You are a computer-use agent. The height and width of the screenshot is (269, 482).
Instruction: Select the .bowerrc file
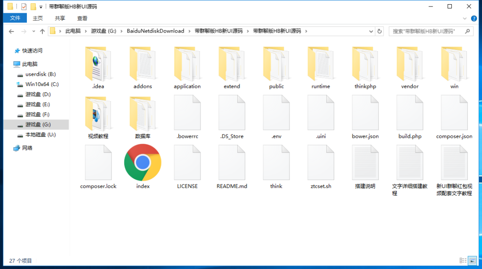187,117
